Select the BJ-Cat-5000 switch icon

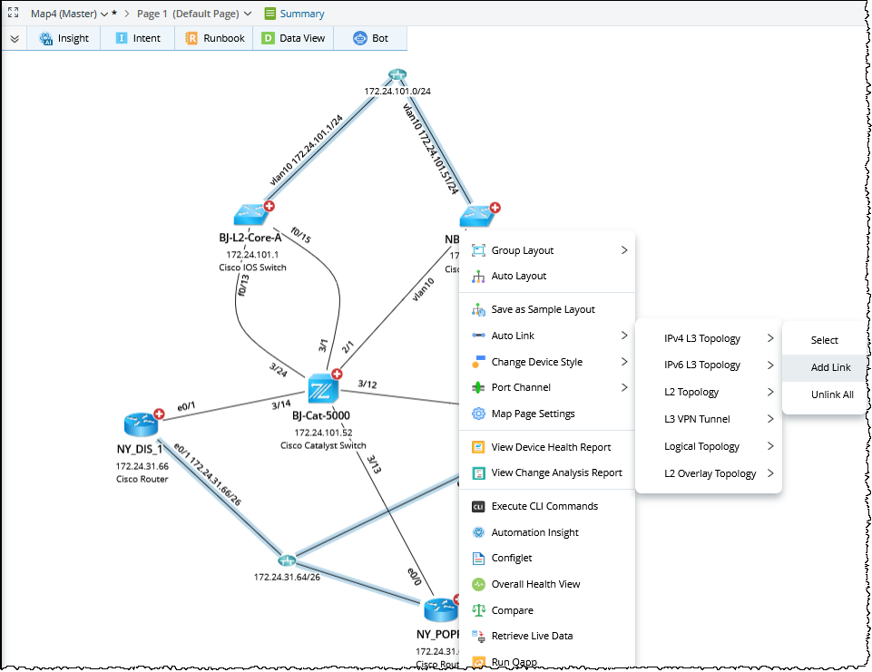[x=322, y=389]
